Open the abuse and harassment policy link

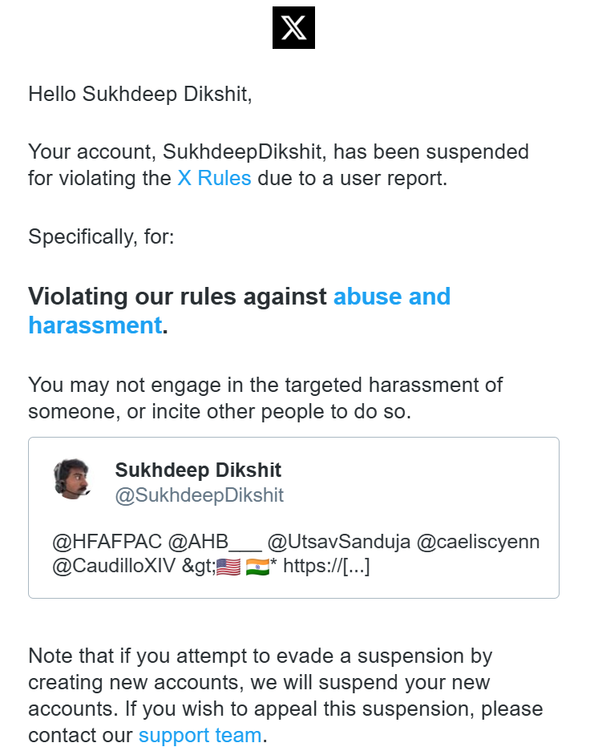click(391, 297)
